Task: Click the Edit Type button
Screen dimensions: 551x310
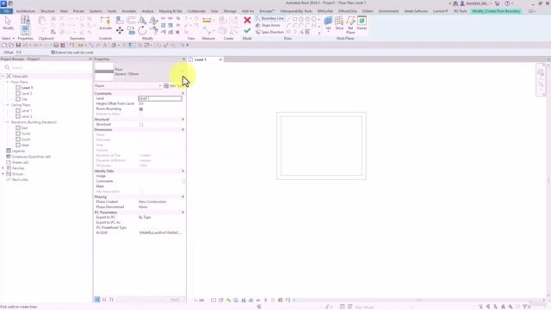Action: (174, 86)
